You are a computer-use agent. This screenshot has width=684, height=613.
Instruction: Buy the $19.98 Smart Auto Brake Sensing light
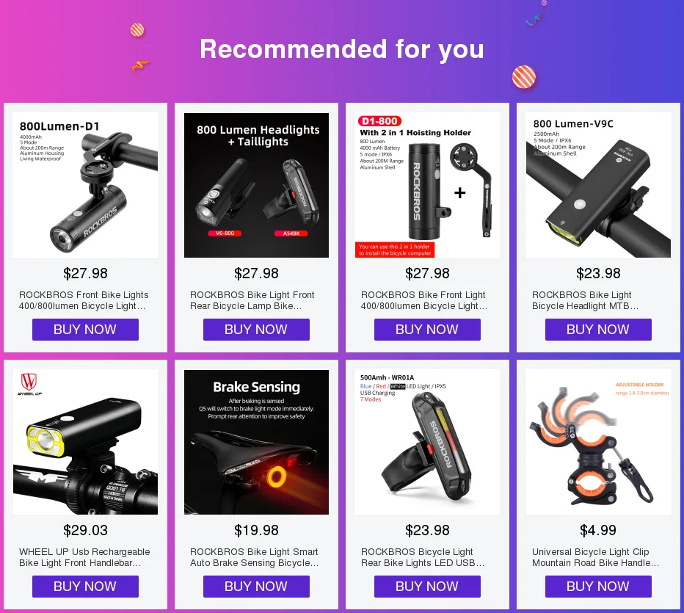coord(257,587)
